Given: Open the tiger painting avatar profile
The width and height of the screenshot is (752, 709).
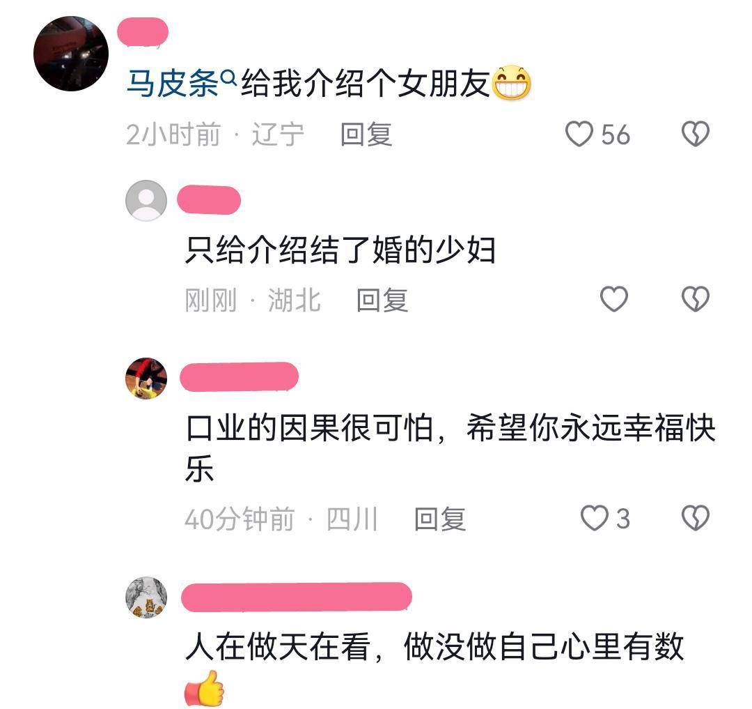Looking at the screenshot, I should [x=146, y=597].
